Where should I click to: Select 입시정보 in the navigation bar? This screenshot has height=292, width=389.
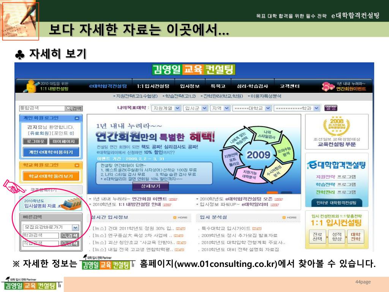pyautogui.click(x=190, y=86)
